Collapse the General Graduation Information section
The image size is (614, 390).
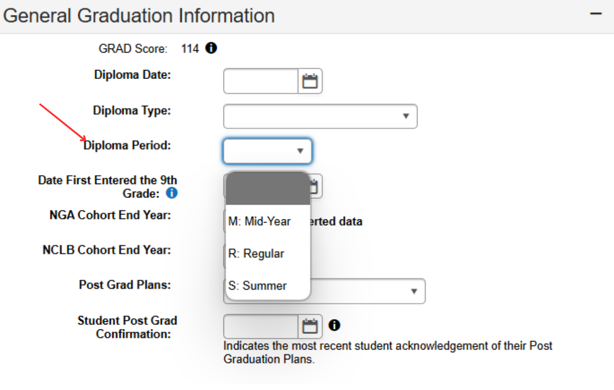pos(596,14)
